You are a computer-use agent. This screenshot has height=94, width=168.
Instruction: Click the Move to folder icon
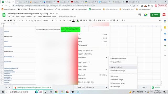[x=54, y=14]
